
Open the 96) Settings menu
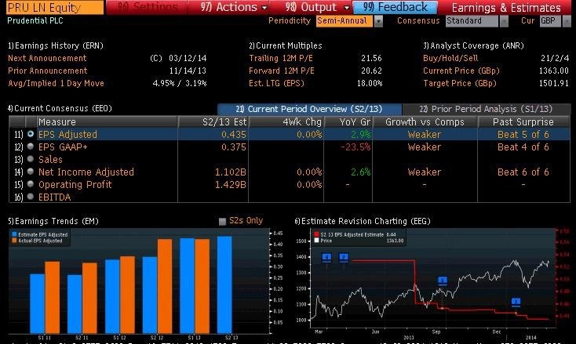click(147, 7)
